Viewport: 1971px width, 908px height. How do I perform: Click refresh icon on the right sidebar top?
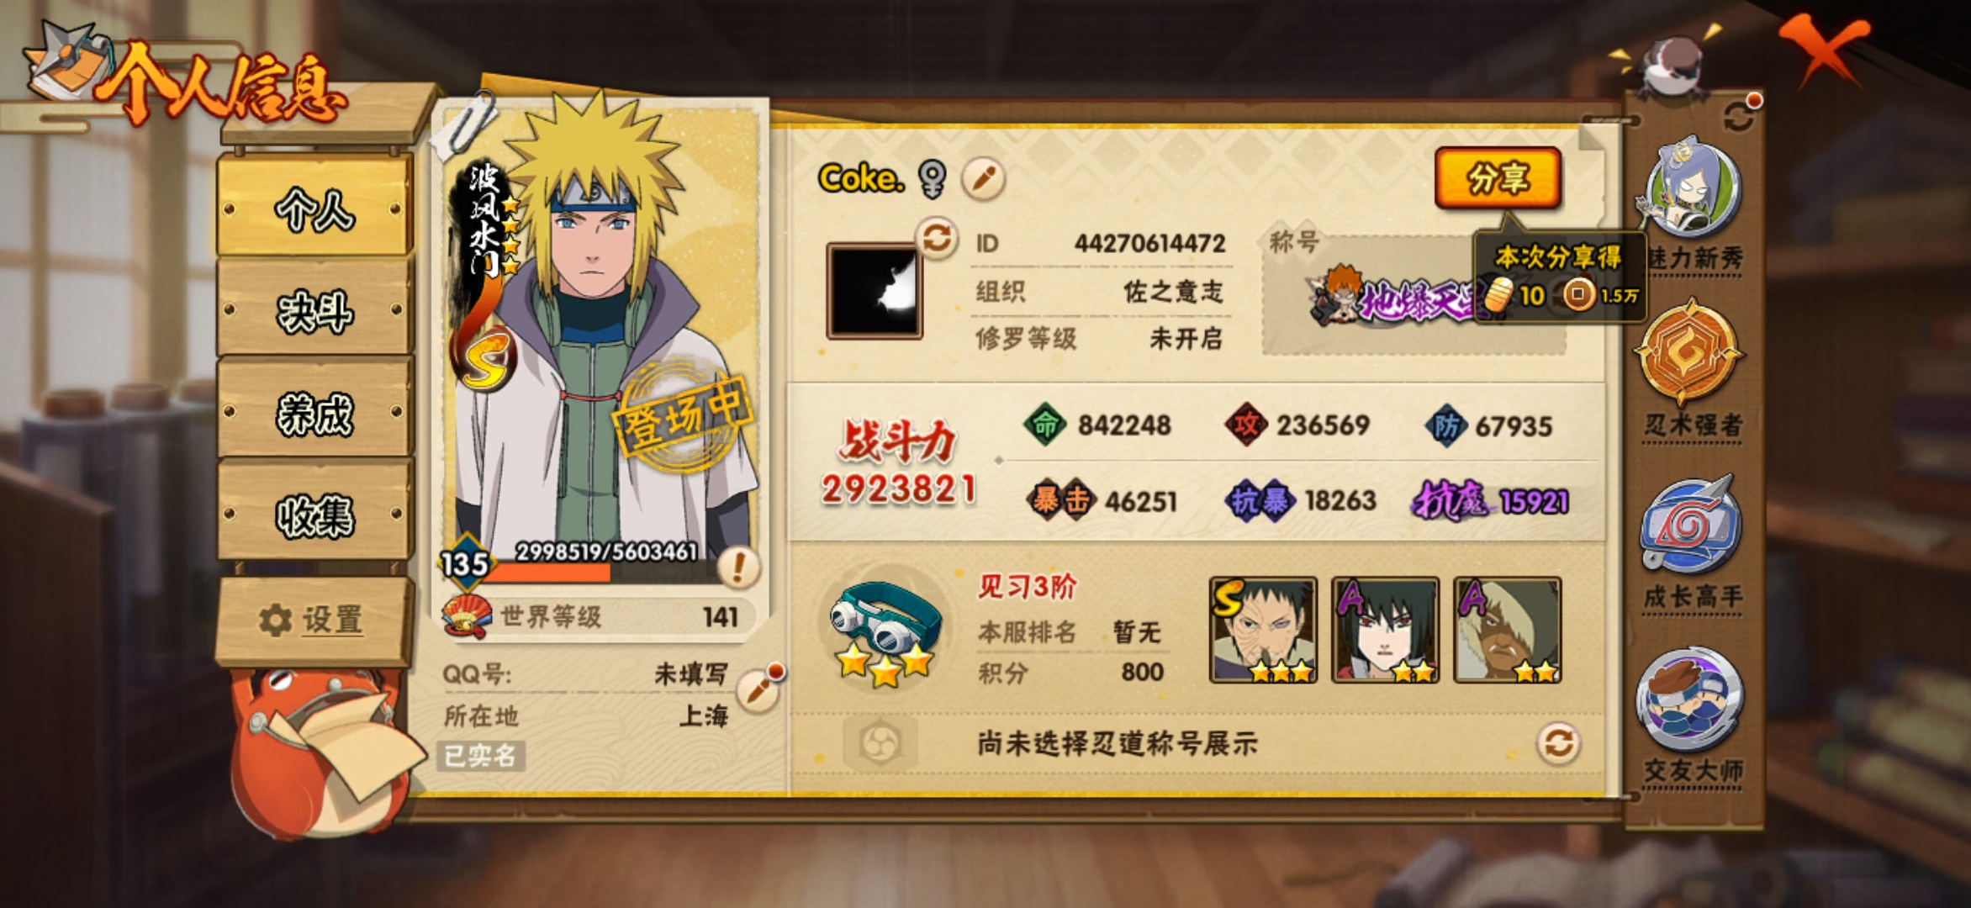tap(1739, 115)
